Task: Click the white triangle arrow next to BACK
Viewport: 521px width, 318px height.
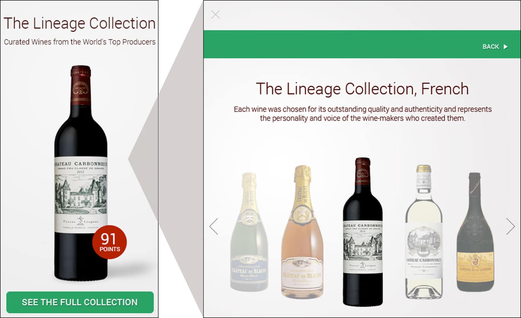Action: [505, 47]
